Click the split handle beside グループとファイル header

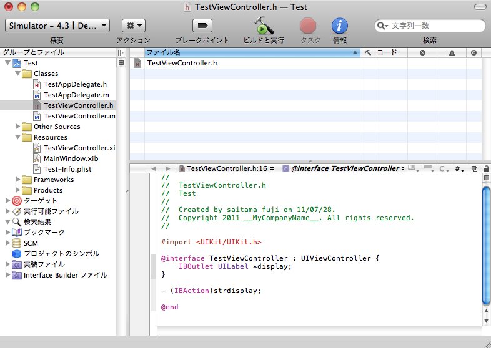121,52
